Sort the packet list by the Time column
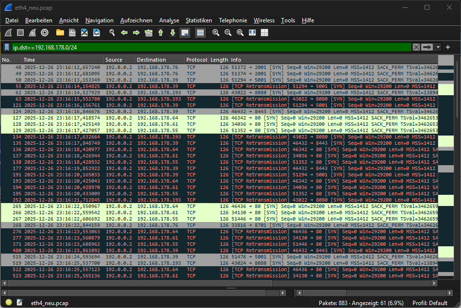Viewport: 461px width, 308px height. [x=63, y=60]
